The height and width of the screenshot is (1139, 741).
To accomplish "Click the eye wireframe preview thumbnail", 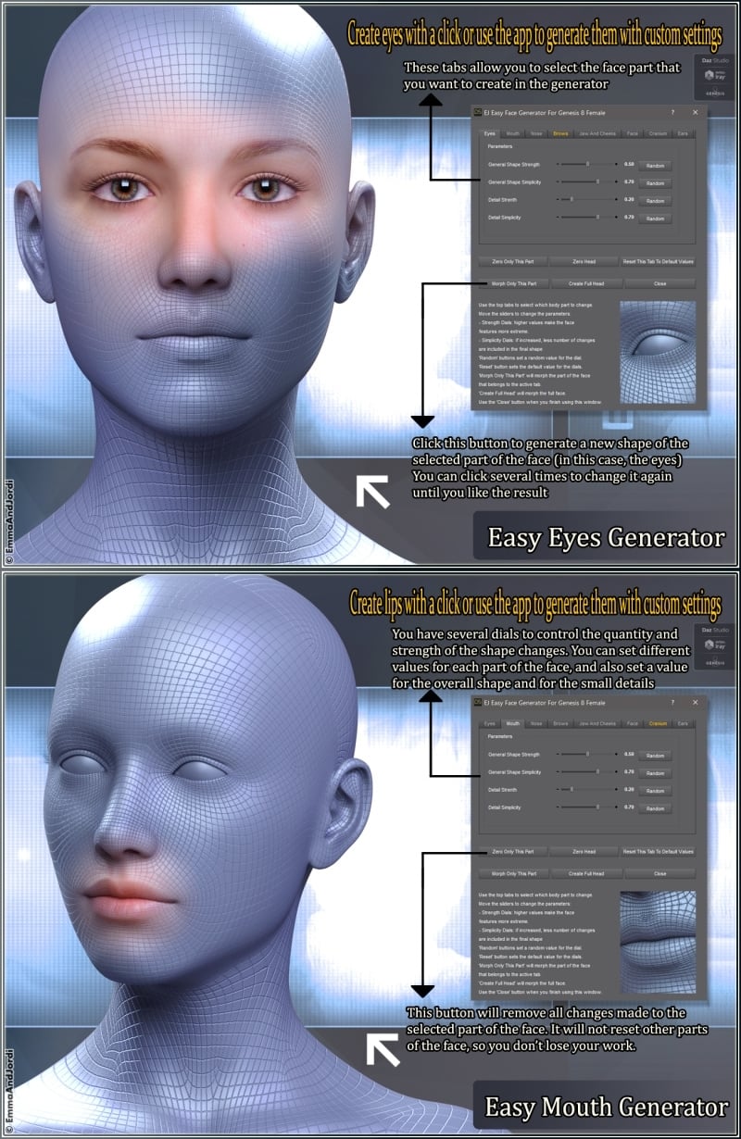I will (x=659, y=351).
